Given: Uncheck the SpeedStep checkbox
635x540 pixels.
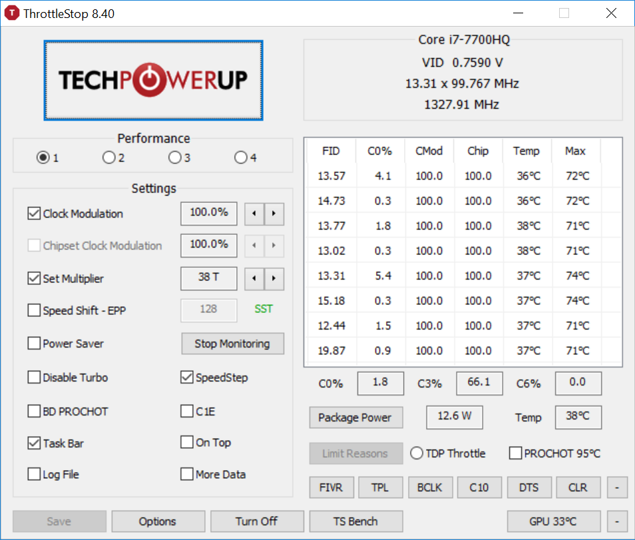Looking at the screenshot, I should pos(186,377).
